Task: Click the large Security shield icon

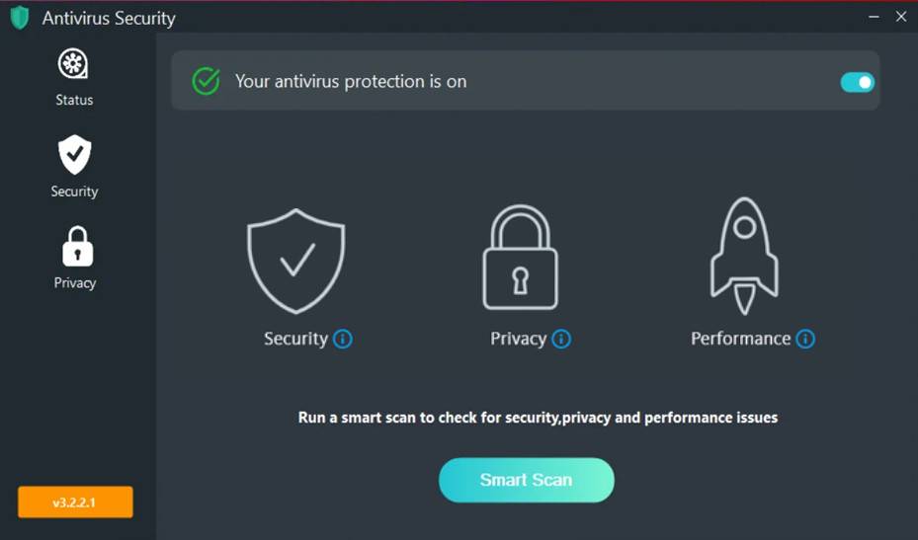Action: pos(295,259)
